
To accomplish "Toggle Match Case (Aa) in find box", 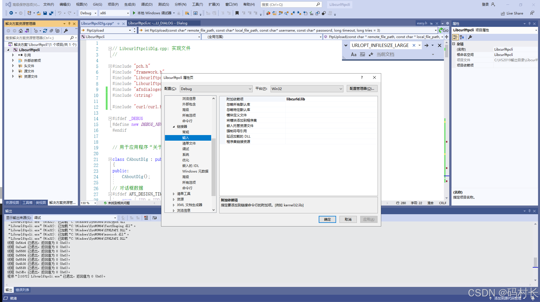I will coord(354,55).
